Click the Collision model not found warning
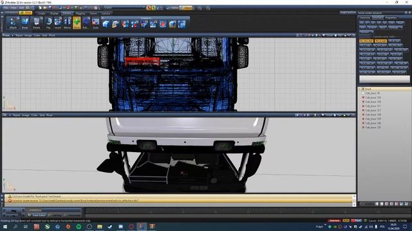Screen dimensions: 412x231 tap(179, 196)
